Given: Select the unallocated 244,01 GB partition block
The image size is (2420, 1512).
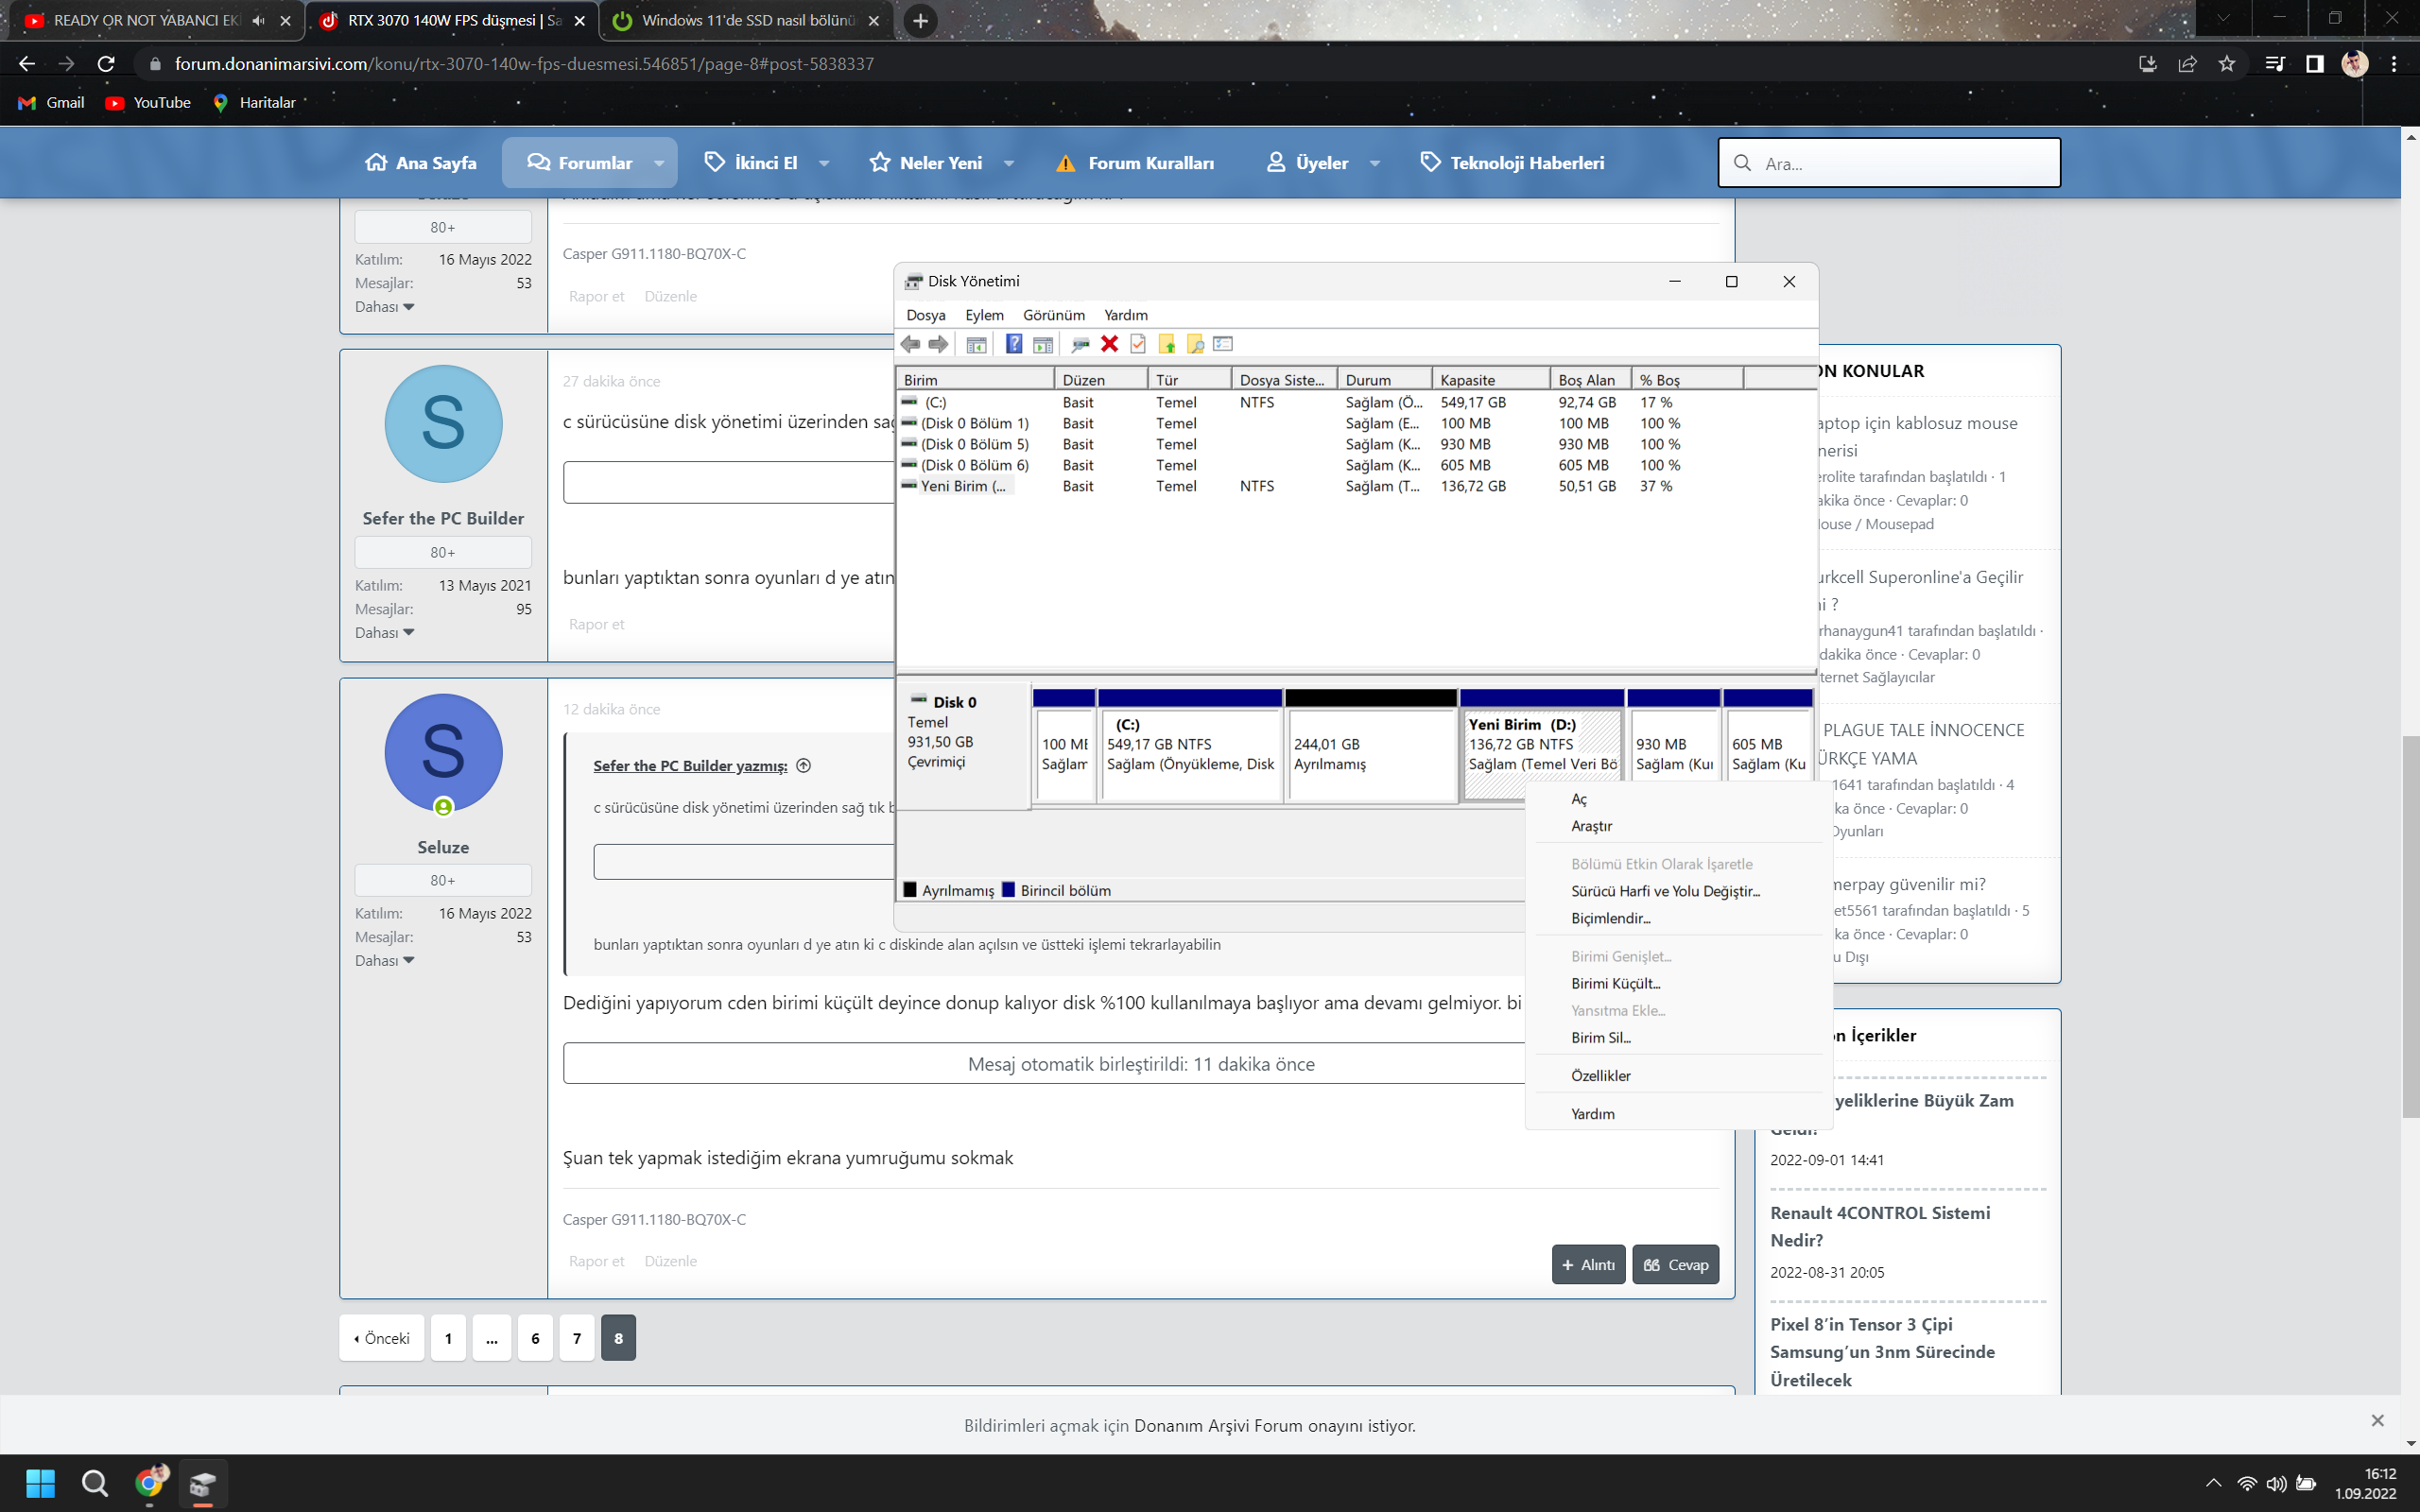Looking at the screenshot, I should pos(1370,754).
